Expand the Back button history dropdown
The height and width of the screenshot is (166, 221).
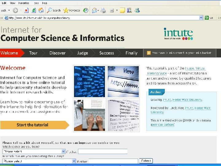point(9,10)
